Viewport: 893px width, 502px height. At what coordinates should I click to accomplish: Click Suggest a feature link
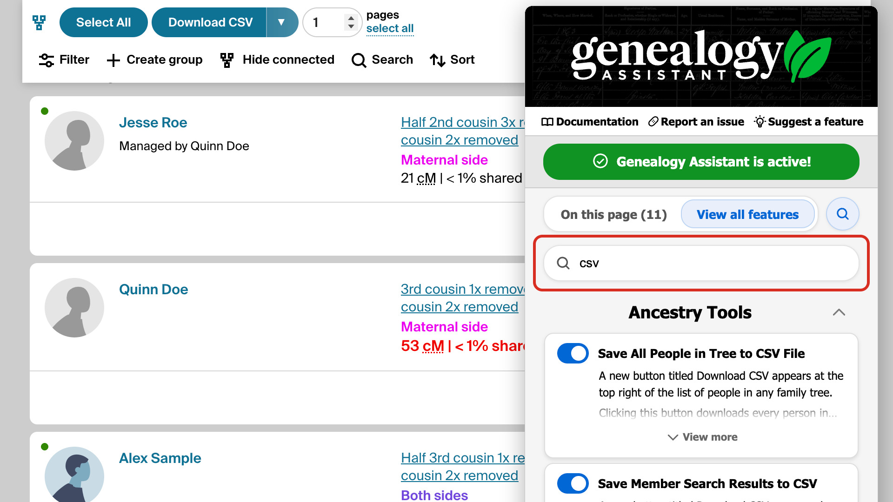[809, 122]
